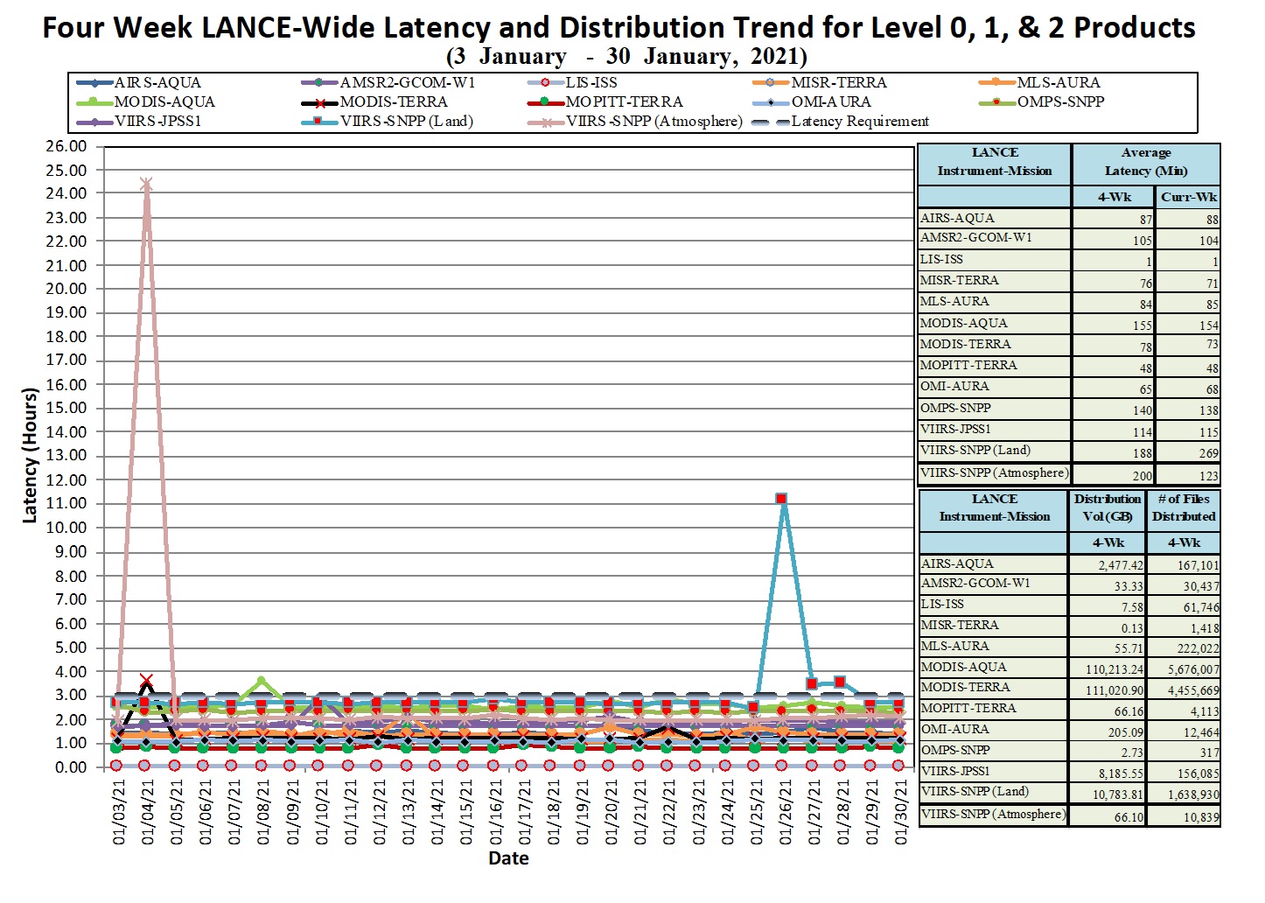Click the OMPS-SNPP legend entry
The image size is (1265, 903).
1043,101
